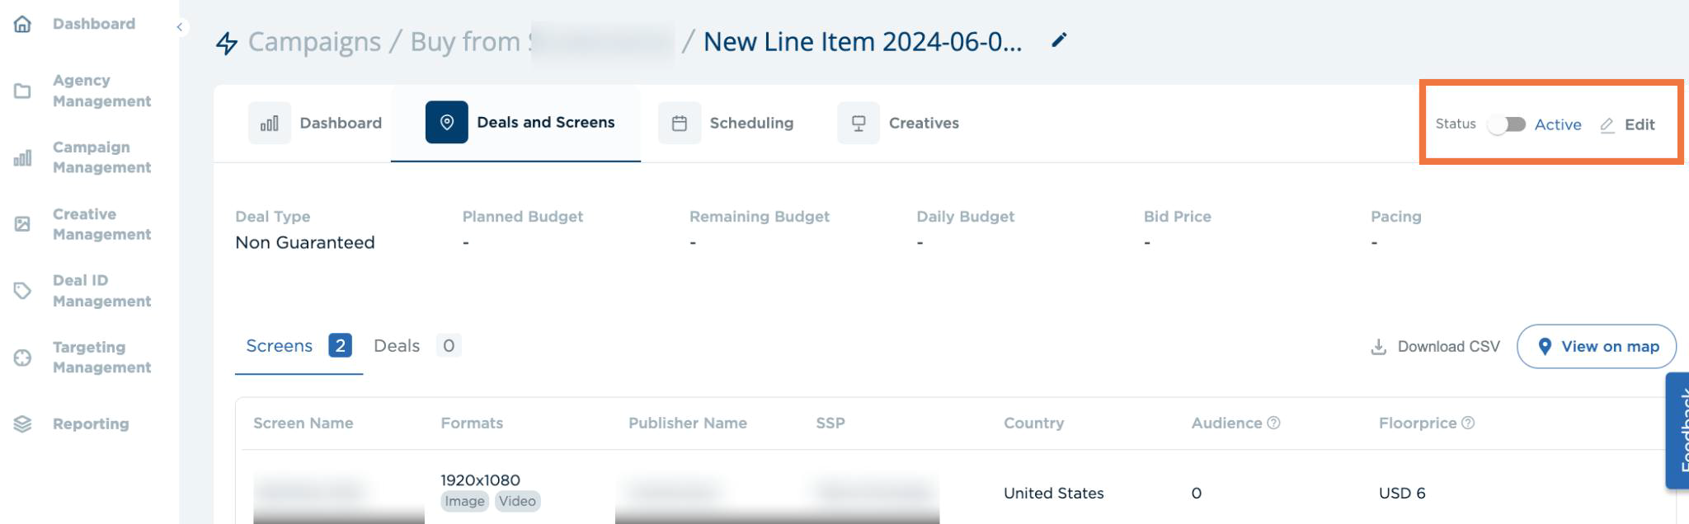Click the Targeting Management crosshair icon
Image resolution: width=1689 pixels, height=524 pixels.
click(x=22, y=358)
